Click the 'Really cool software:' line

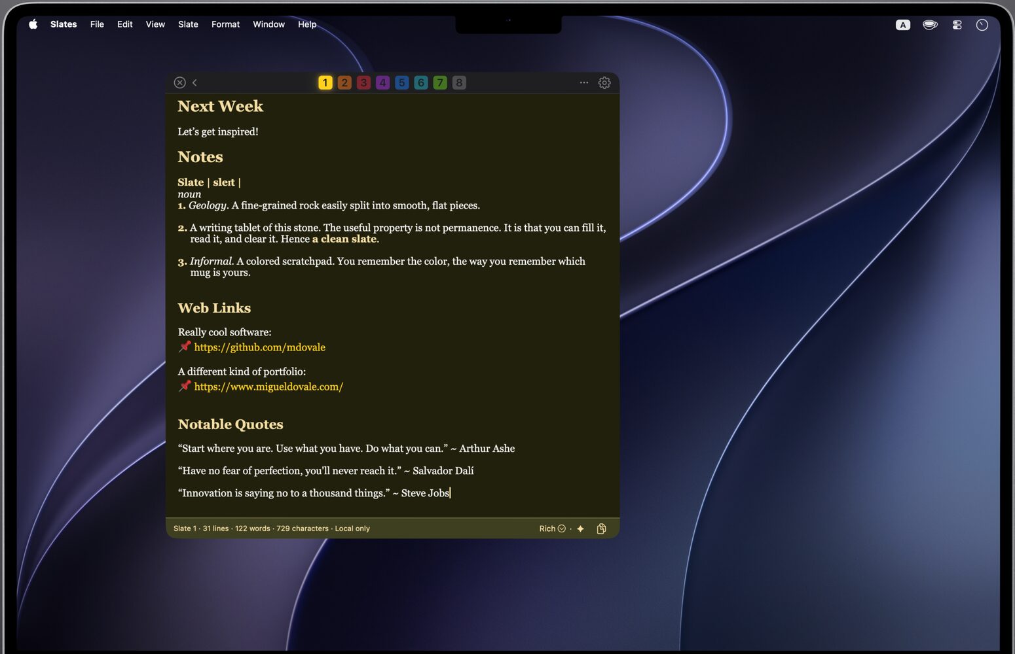click(225, 332)
